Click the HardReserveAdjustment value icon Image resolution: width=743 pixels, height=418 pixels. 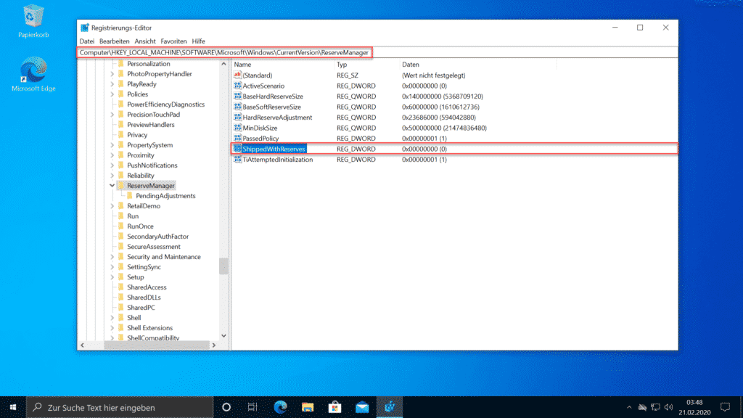point(237,117)
